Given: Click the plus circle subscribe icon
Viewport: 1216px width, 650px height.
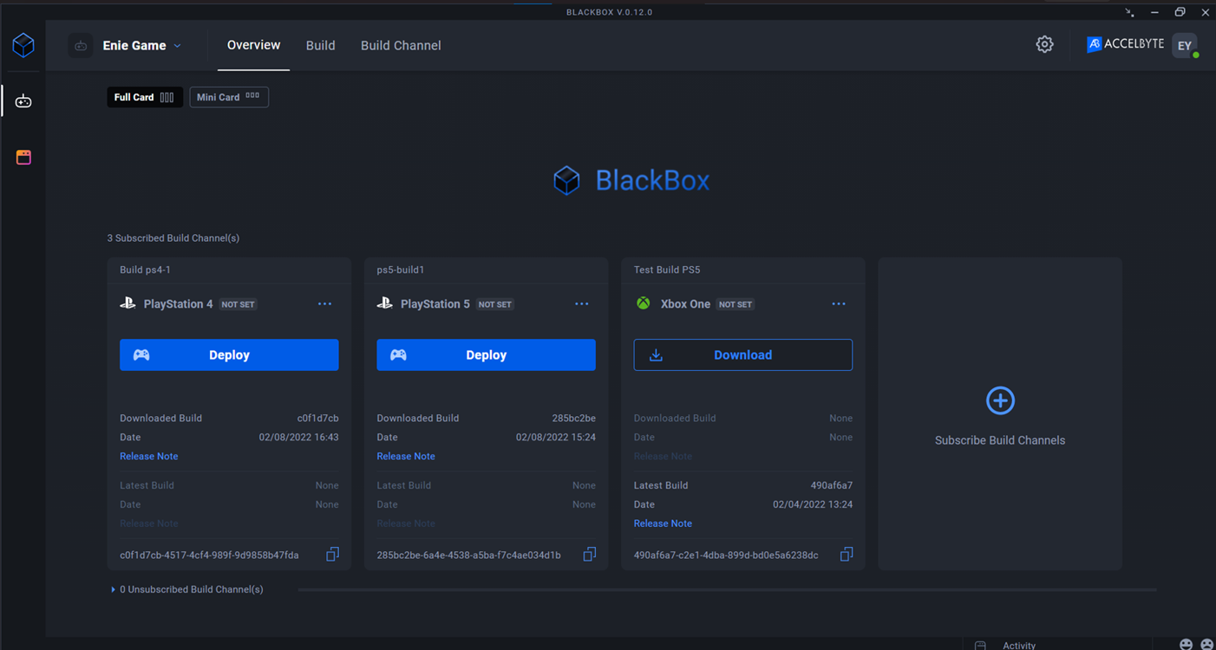Looking at the screenshot, I should [1000, 400].
